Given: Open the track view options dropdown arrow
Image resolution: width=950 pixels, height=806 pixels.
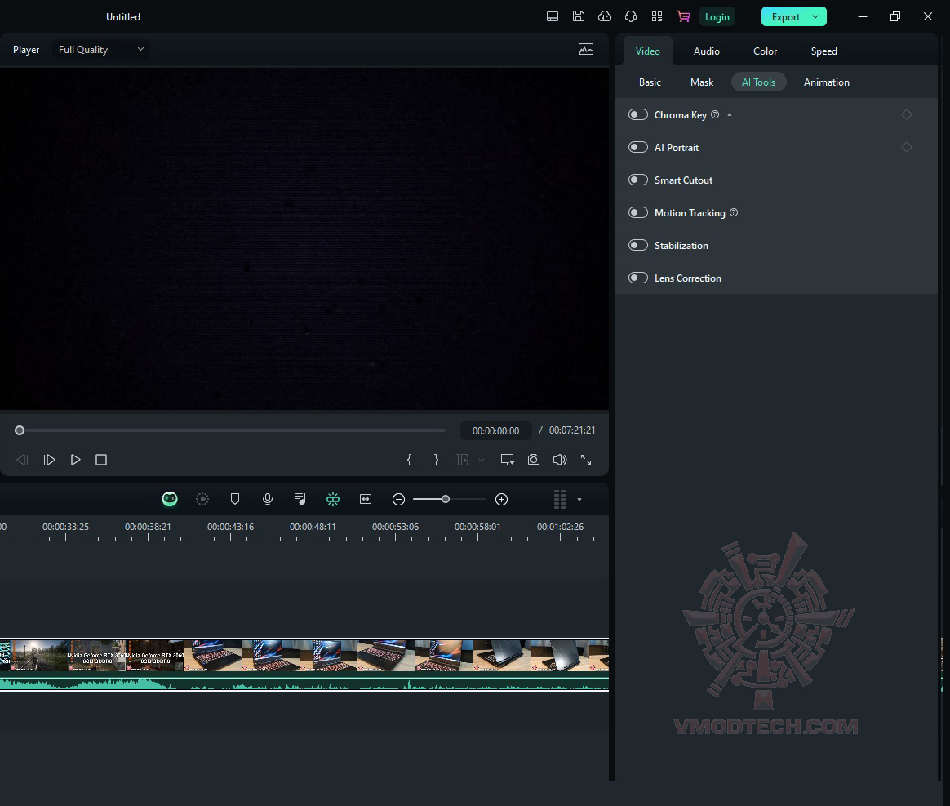Looking at the screenshot, I should point(579,500).
